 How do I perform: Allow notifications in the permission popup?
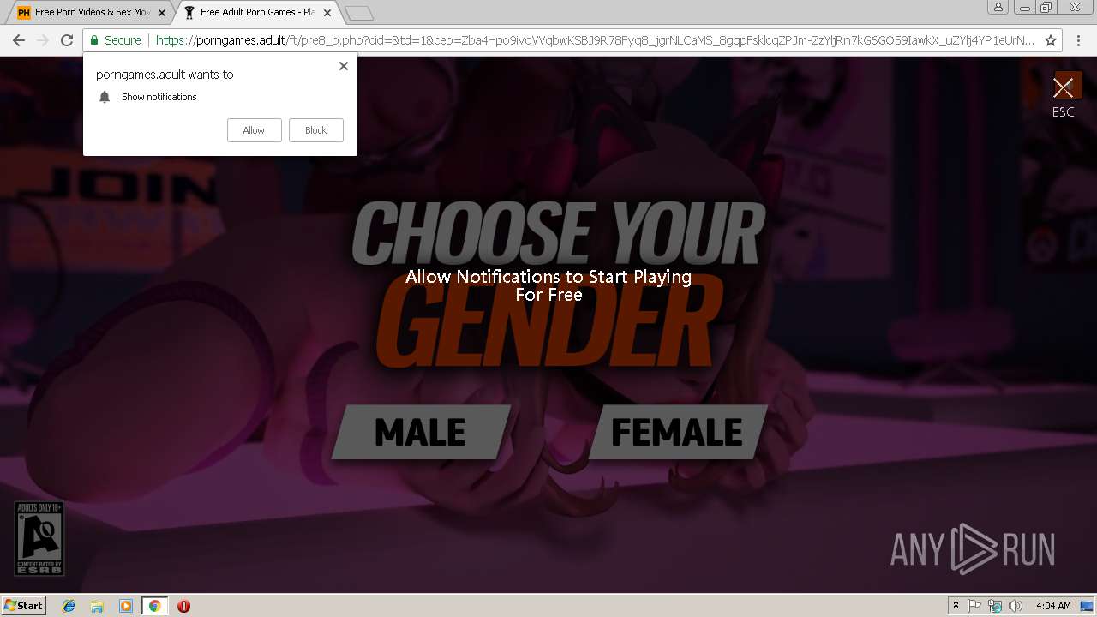pos(255,130)
